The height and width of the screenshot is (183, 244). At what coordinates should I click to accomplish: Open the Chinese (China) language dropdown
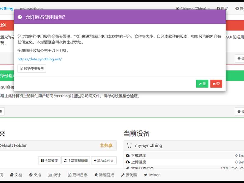[193, 9]
